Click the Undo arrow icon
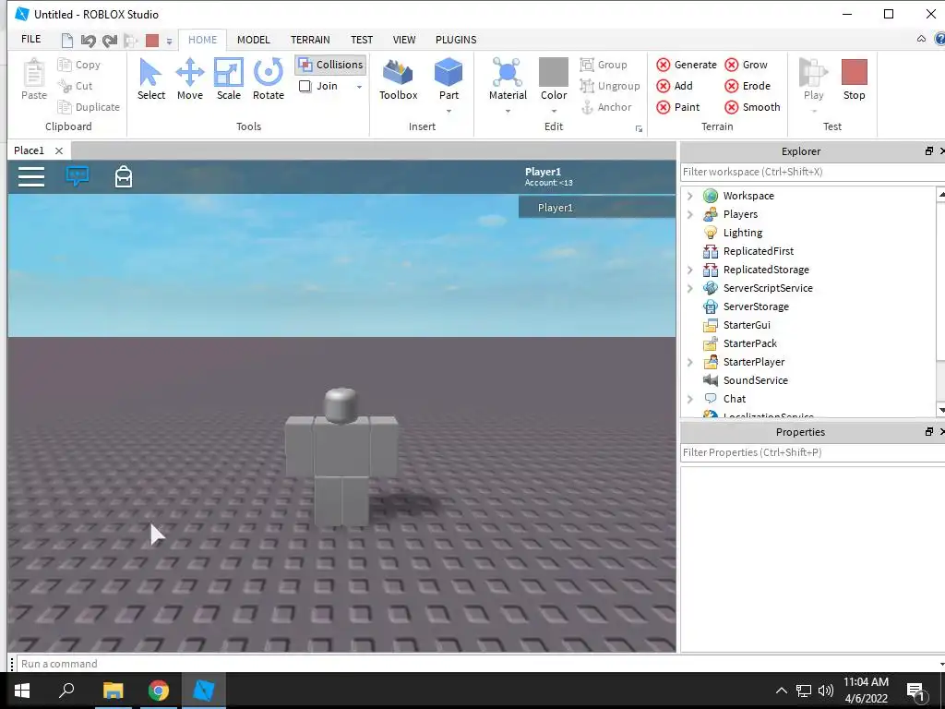This screenshot has width=945, height=709. [x=89, y=41]
